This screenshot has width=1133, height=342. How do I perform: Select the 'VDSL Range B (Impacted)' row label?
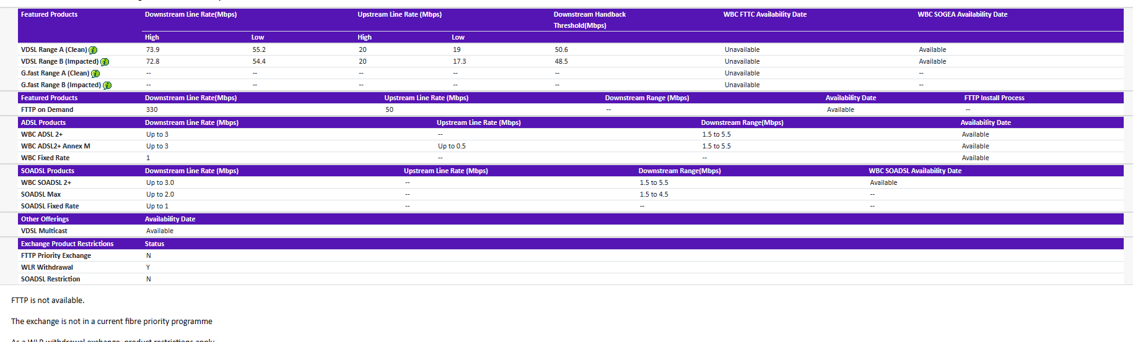[x=60, y=61]
